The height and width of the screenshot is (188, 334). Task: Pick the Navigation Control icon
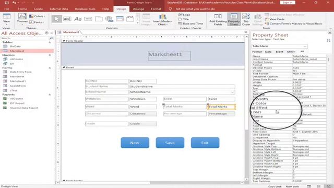120,19
